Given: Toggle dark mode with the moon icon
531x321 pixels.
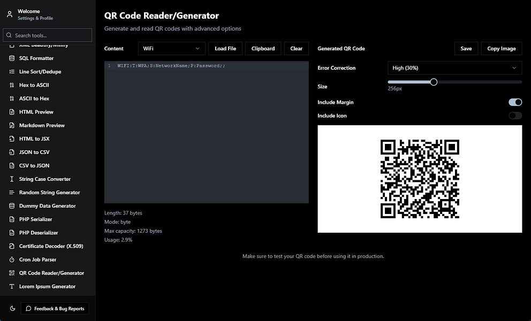Looking at the screenshot, I should point(12,308).
